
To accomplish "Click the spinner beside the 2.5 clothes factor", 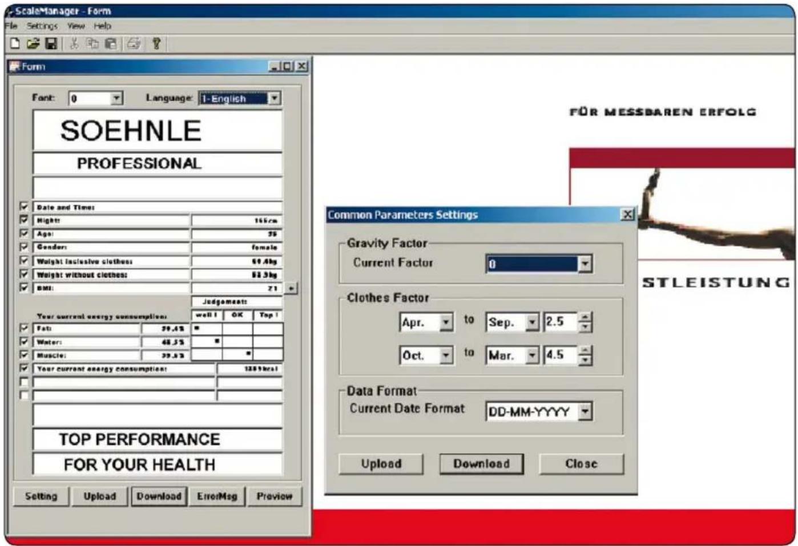I will [x=585, y=322].
